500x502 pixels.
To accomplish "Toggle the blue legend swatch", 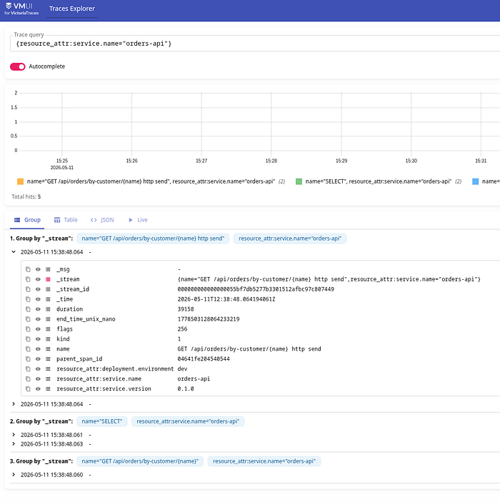I will pos(475,181).
